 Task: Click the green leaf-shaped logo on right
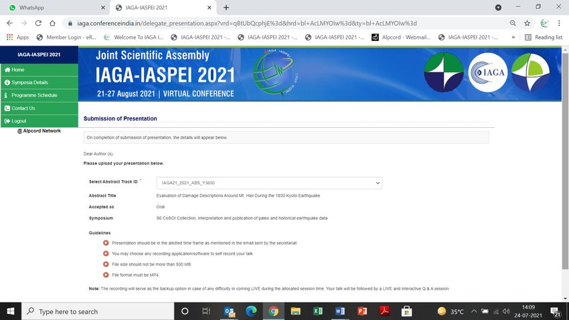point(530,72)
